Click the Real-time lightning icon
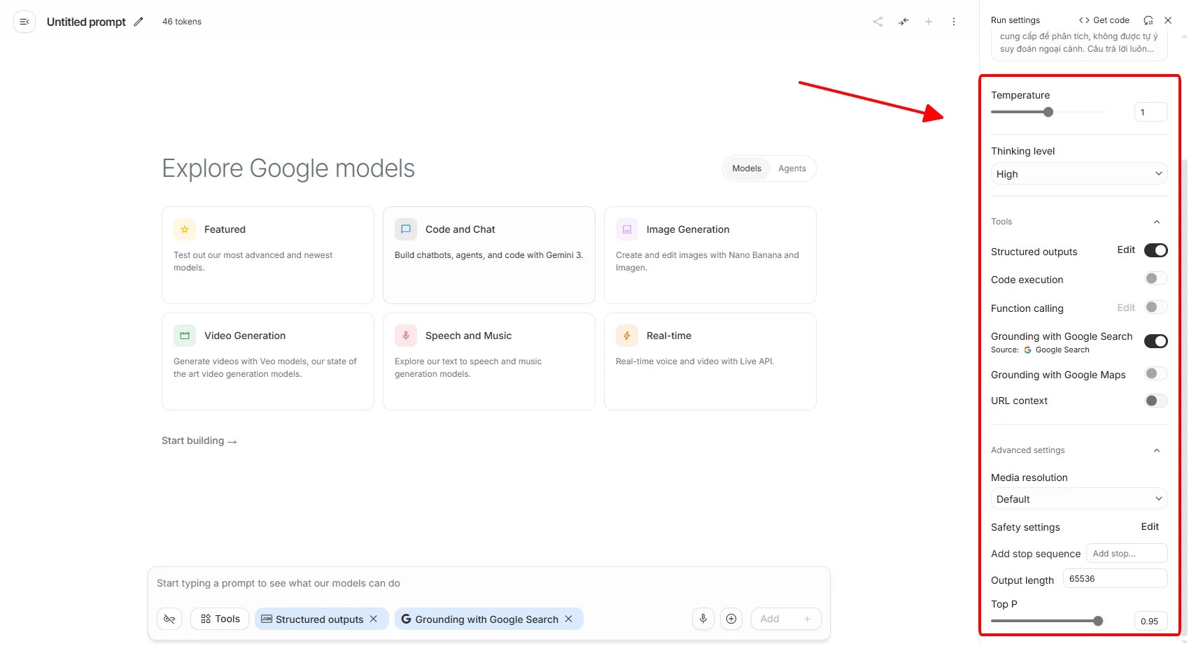1189x646 pixels. 627,336
